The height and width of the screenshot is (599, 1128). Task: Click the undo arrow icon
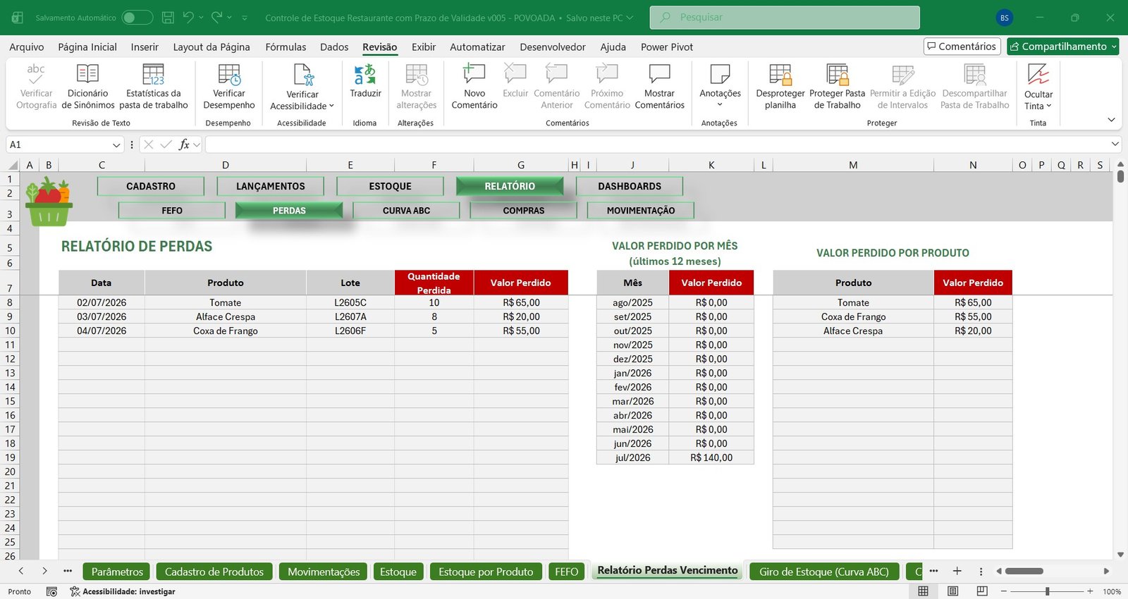tap(188, 17)
